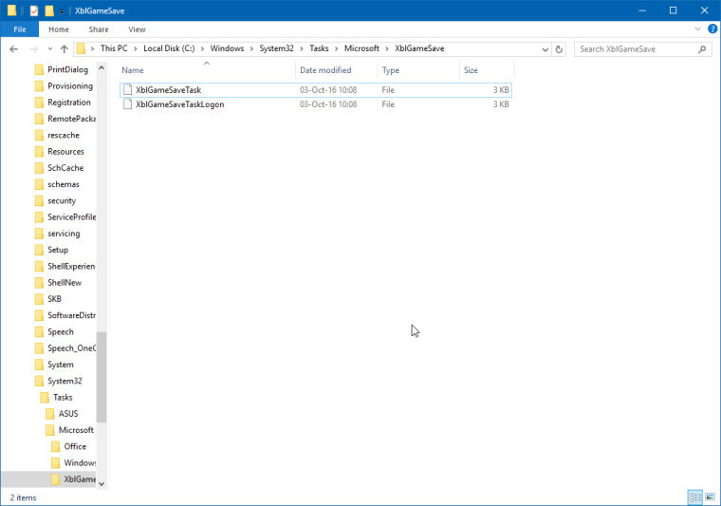The width and height of the screenshot is (721, 506).
Task: Click the SoftwareDistribution folder icon in tree
Action: [x=40, y=315]
